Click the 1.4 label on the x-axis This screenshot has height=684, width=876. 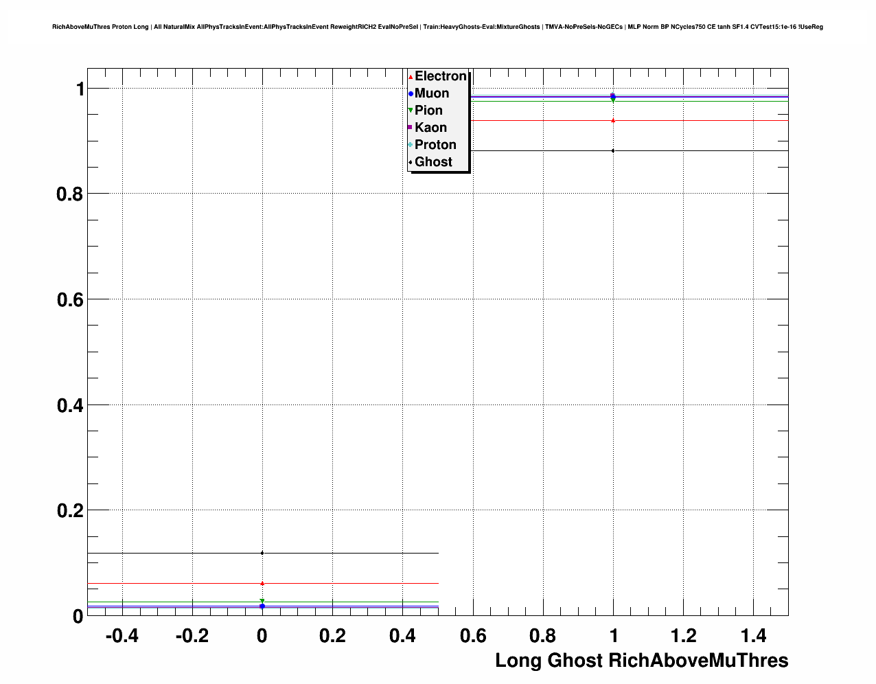[753, 636]
